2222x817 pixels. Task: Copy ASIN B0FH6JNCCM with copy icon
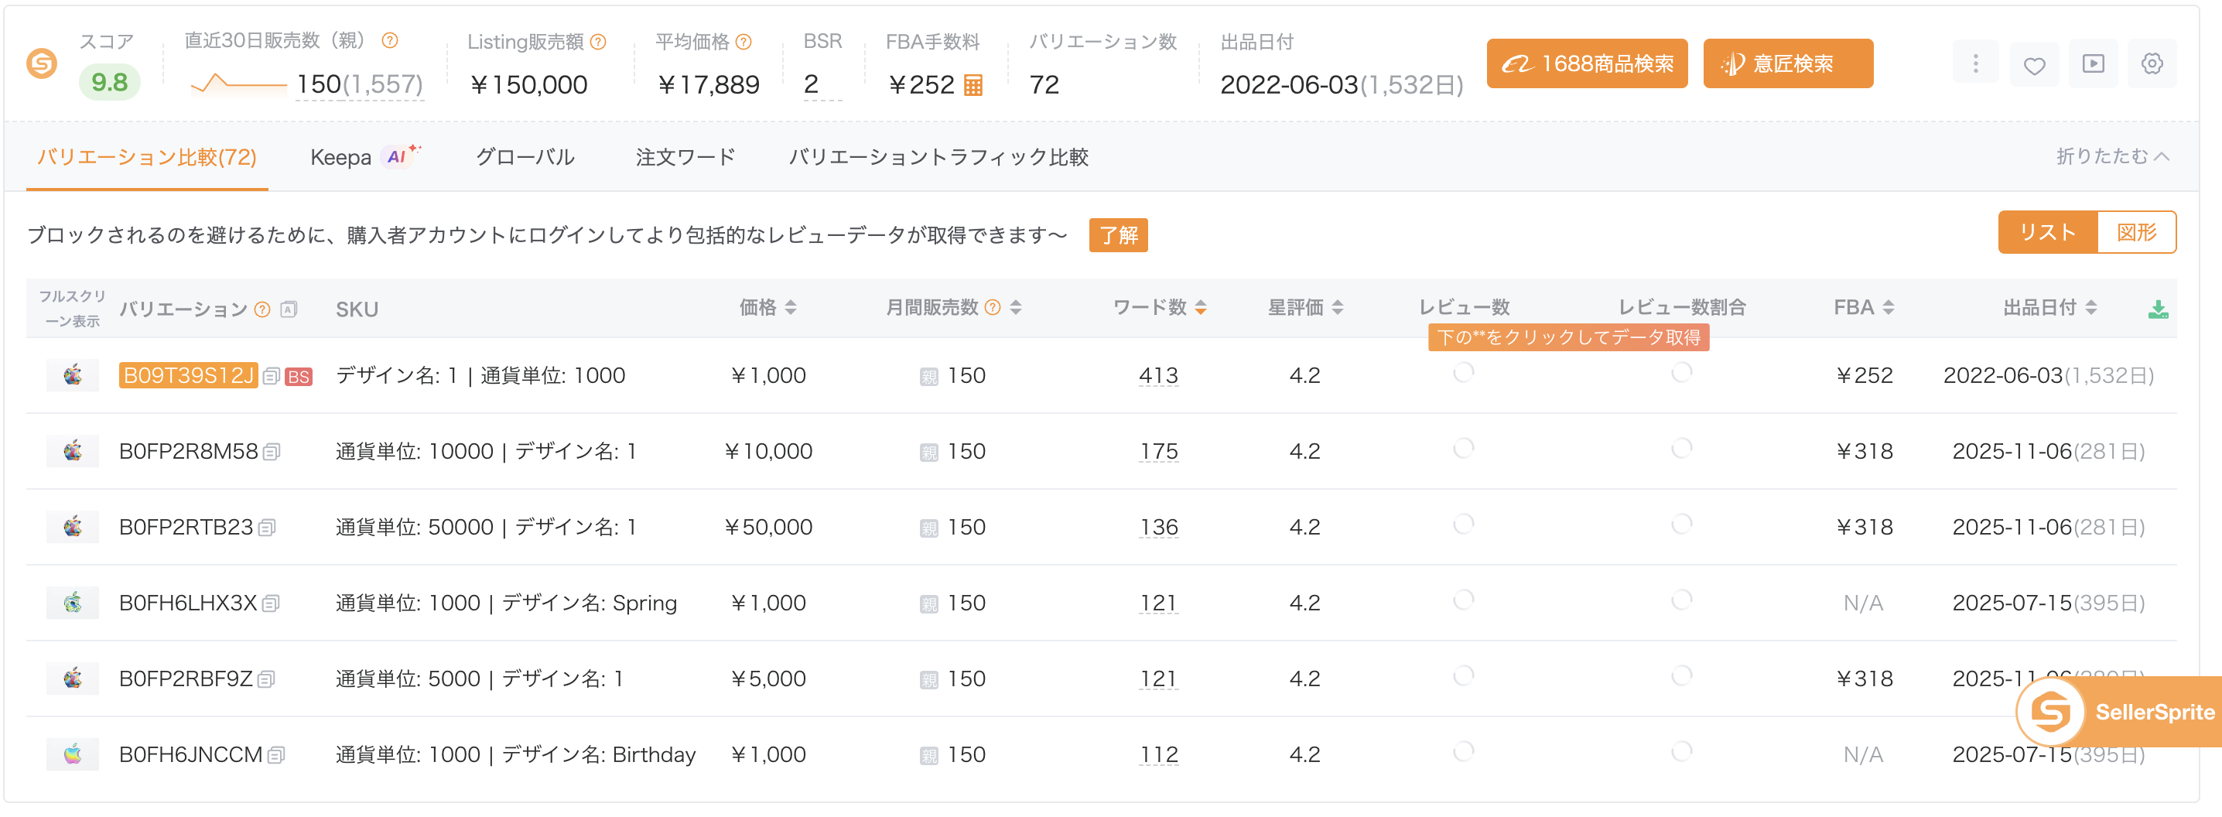(276, 756)
